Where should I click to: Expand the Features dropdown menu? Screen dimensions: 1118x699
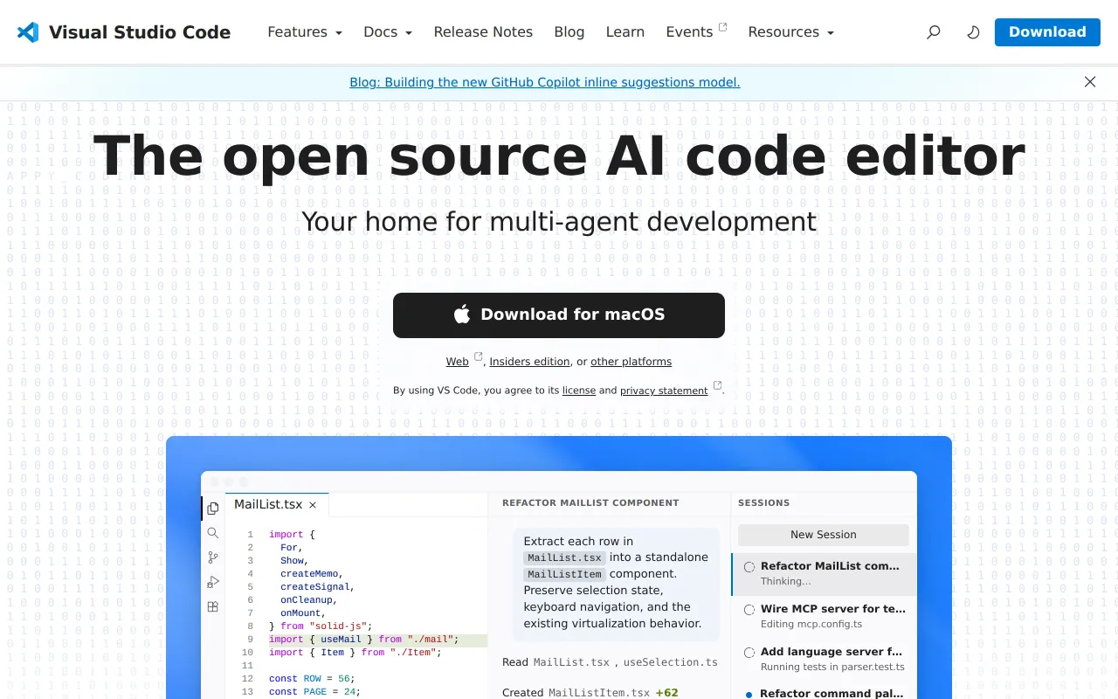(305, 32)
